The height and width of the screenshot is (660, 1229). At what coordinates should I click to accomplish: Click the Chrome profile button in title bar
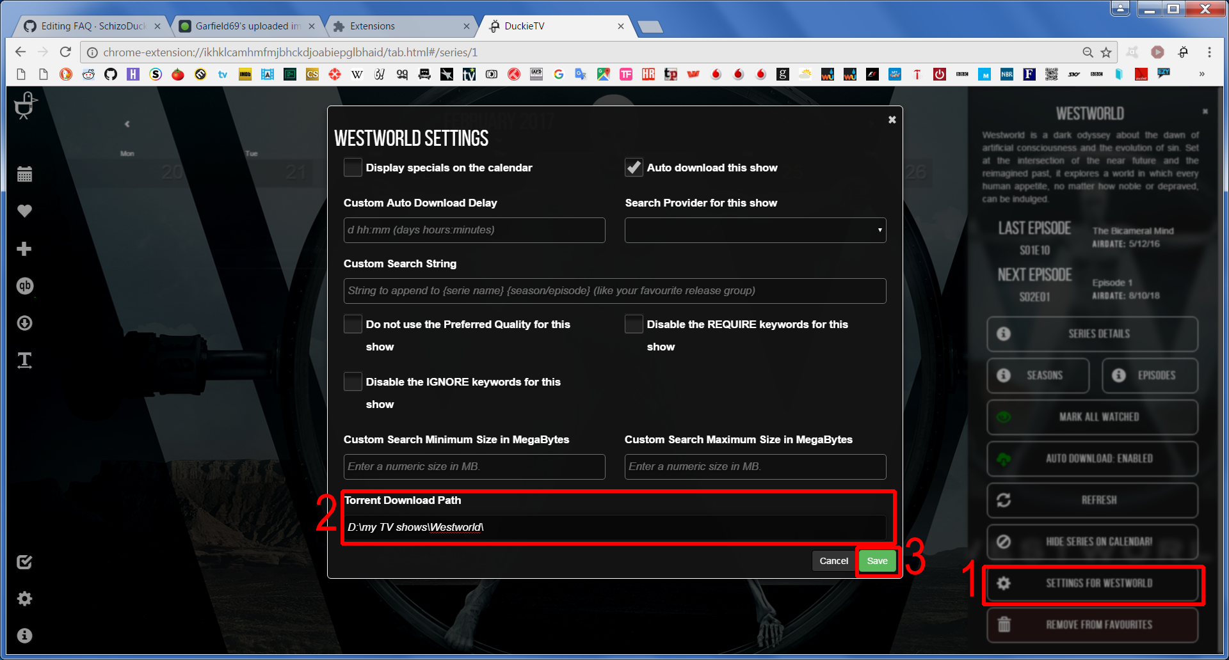[x=1120, y=8]
